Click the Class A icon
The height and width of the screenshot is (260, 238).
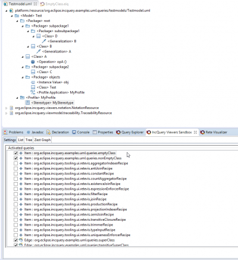(x=28, y=57)
